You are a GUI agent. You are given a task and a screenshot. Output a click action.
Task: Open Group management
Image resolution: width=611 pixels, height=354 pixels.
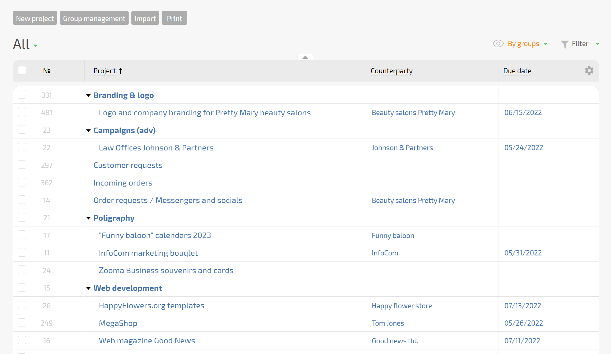tap(94, 18)
